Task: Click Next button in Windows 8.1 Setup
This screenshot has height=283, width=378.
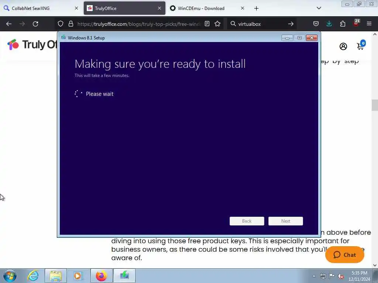Action: pos(286,221)
